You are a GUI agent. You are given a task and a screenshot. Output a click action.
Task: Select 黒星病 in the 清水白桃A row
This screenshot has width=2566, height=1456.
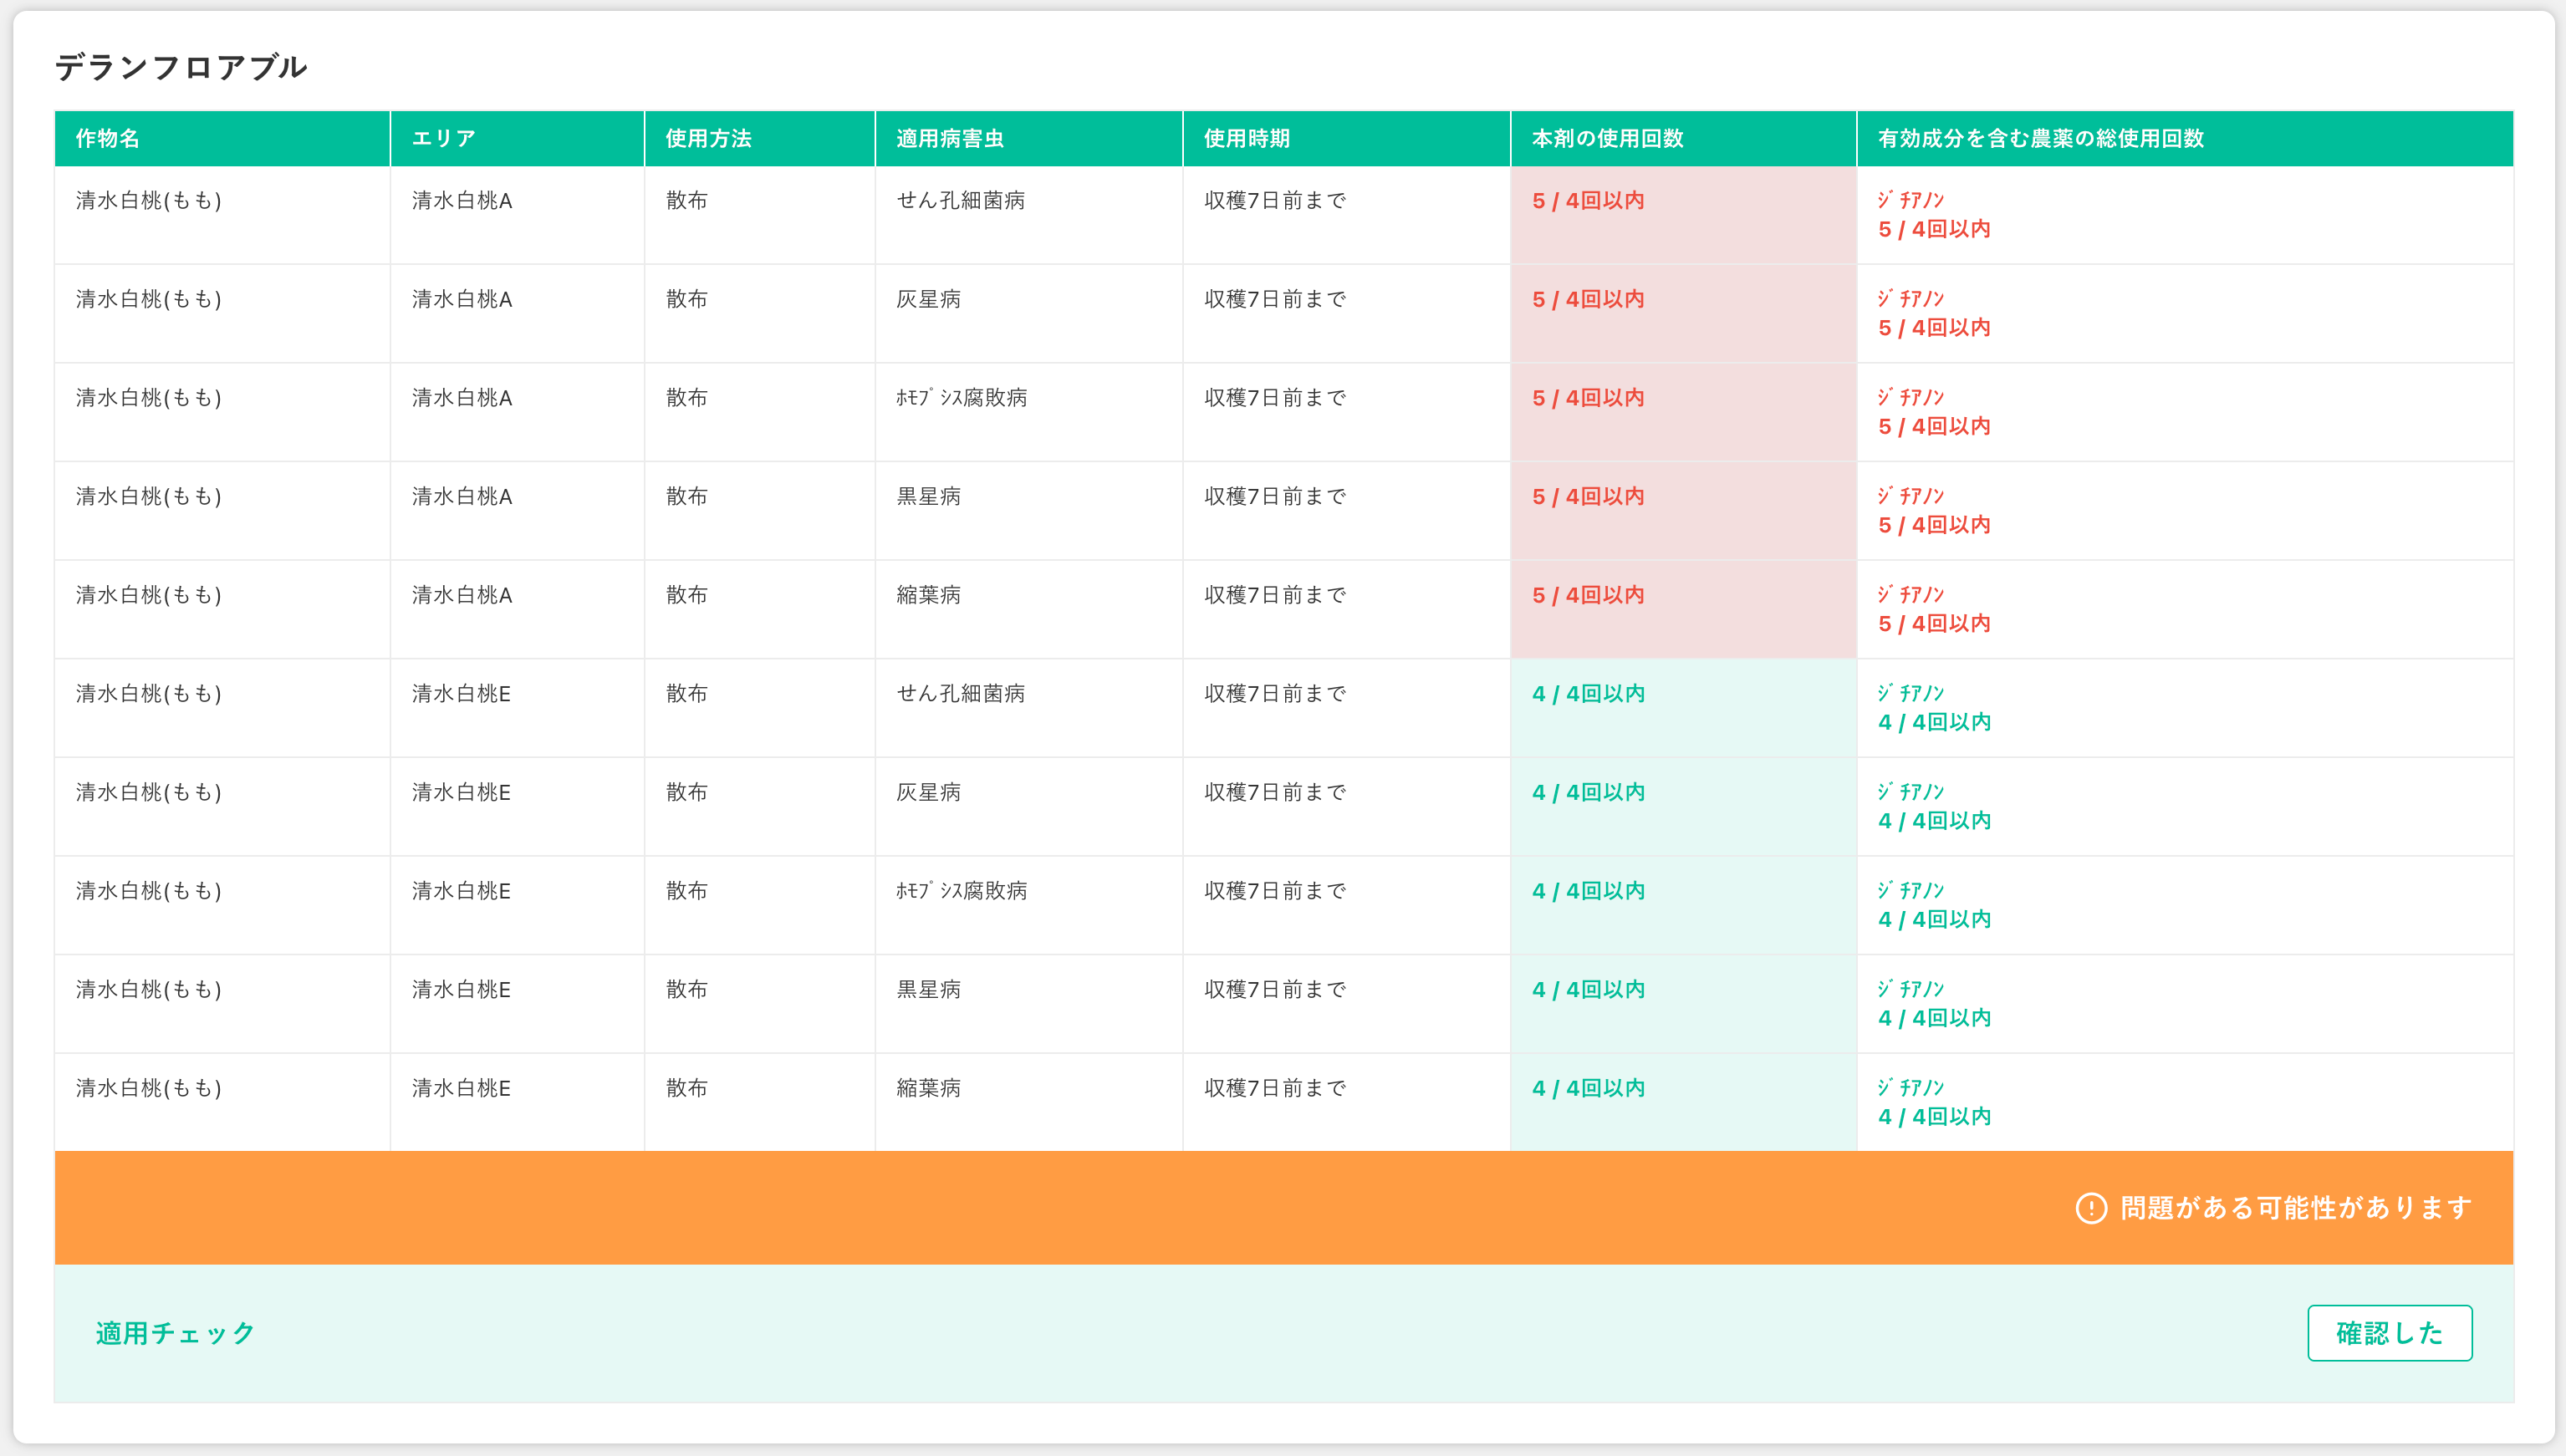(928, 496)
